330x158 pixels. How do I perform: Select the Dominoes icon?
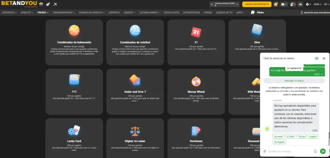pos(196,131)
